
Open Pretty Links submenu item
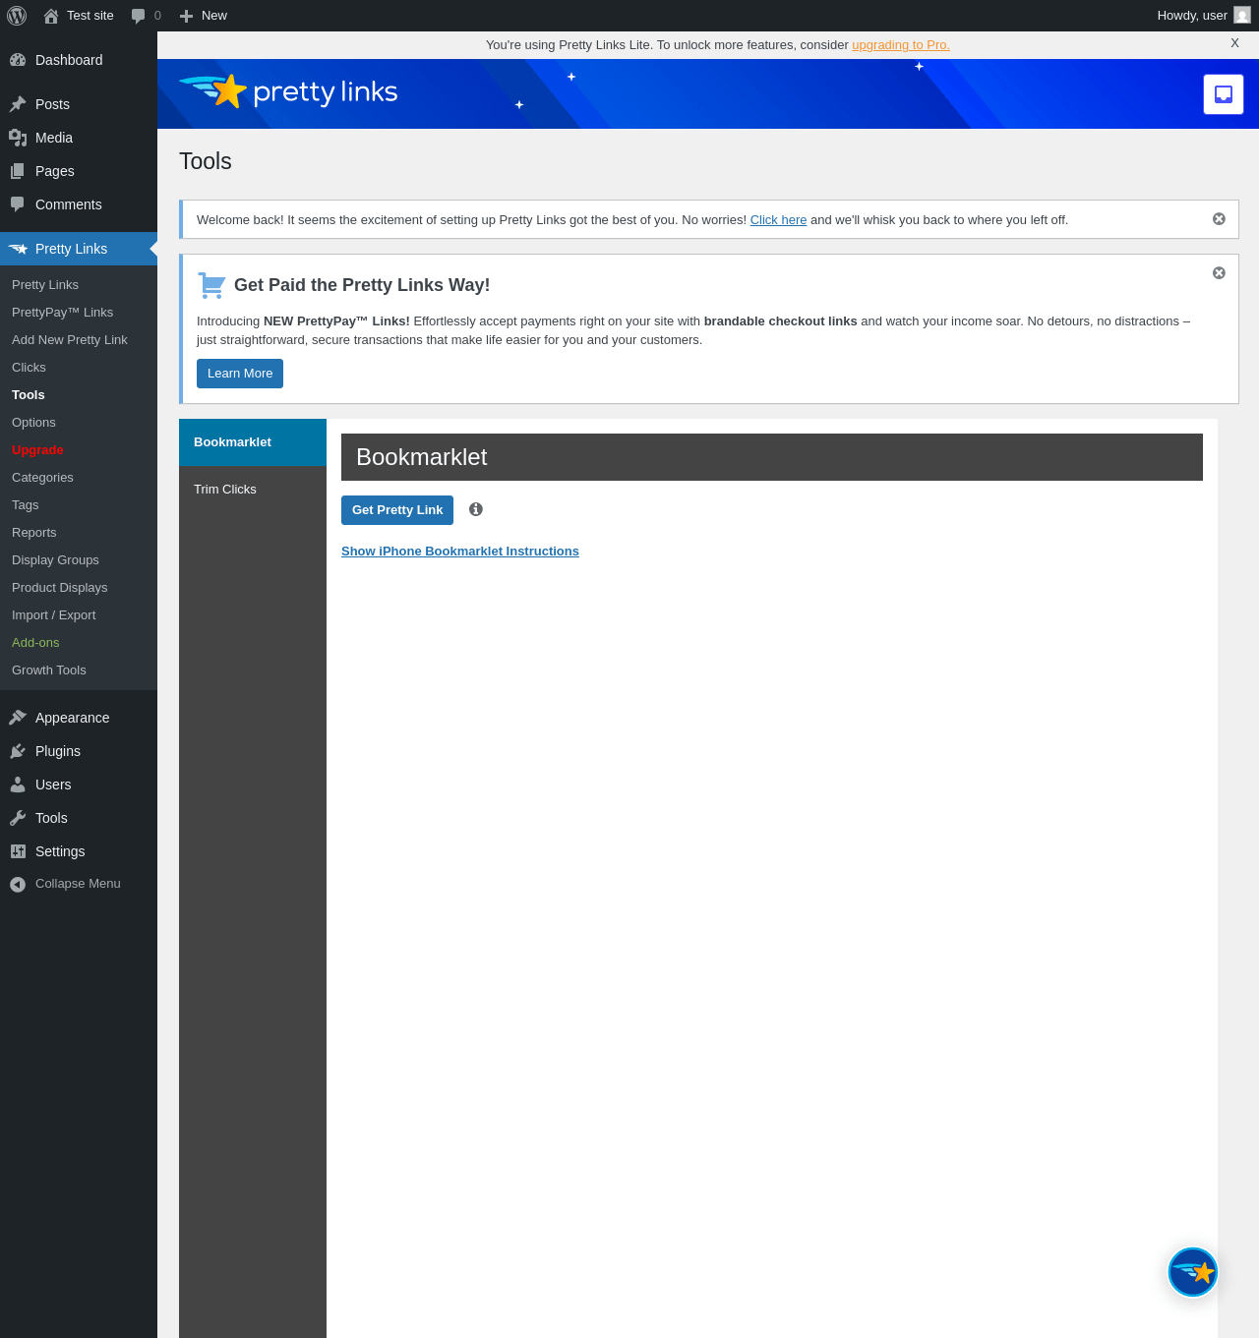(45, 285)
